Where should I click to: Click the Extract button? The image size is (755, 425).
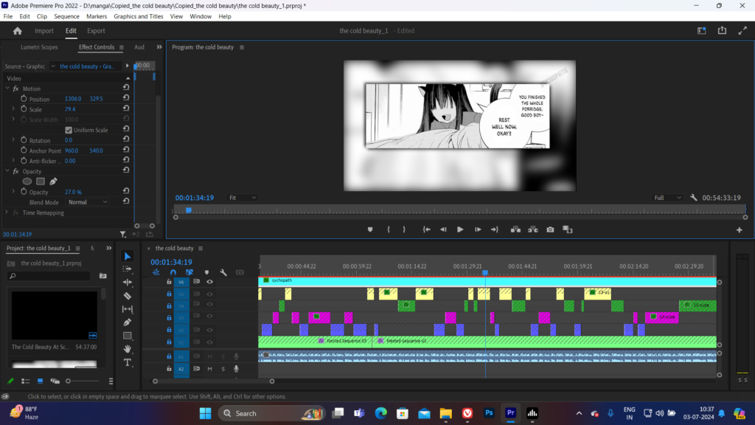(x=532, y=230)
